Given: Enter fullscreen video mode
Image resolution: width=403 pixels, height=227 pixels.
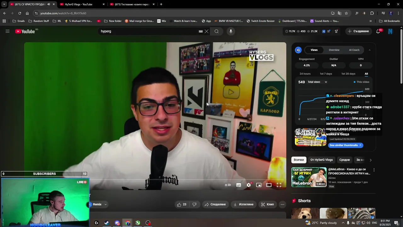Looking at the screenshot, I should tap(279, 185).
